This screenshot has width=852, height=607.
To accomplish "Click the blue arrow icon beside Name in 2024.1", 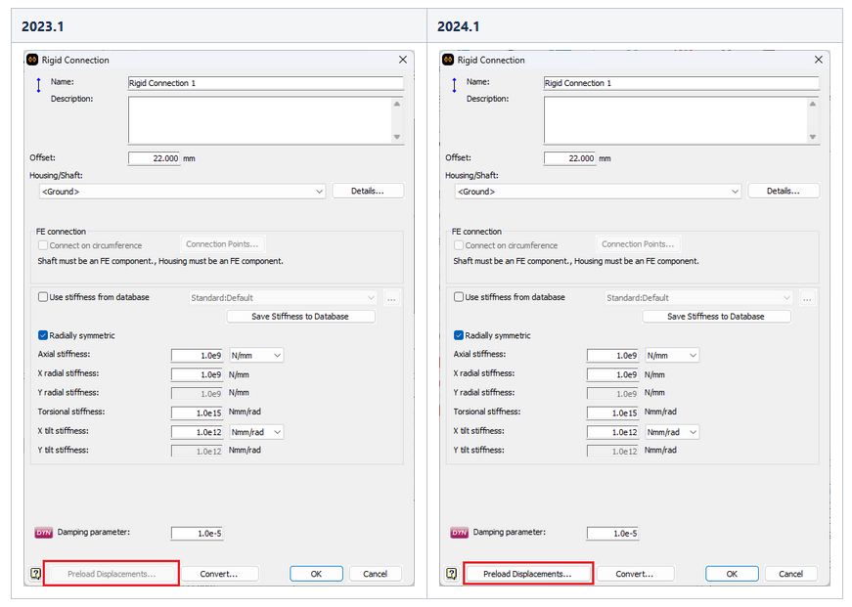I will (x=453, y=86).
